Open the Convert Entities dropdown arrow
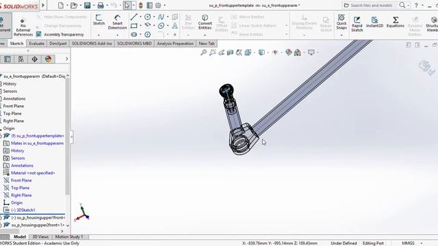Screen dimensions: 438x246 coord(205,35)
